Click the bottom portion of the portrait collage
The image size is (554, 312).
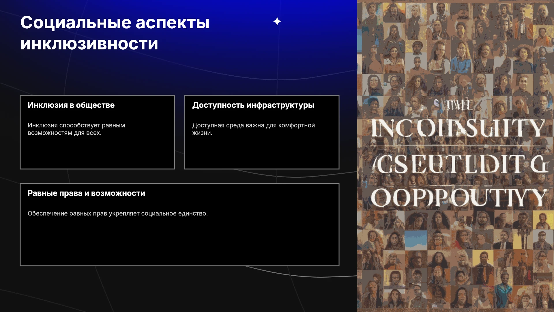point(456,266)
